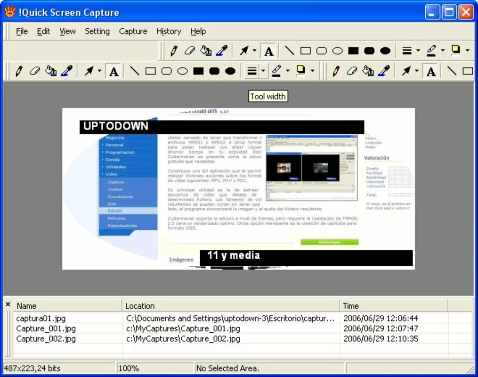This screenshot has width=478, height=377.
Task: Select the Pencil tool in the lower-left toolbar
Action: [x=19, y=71]
